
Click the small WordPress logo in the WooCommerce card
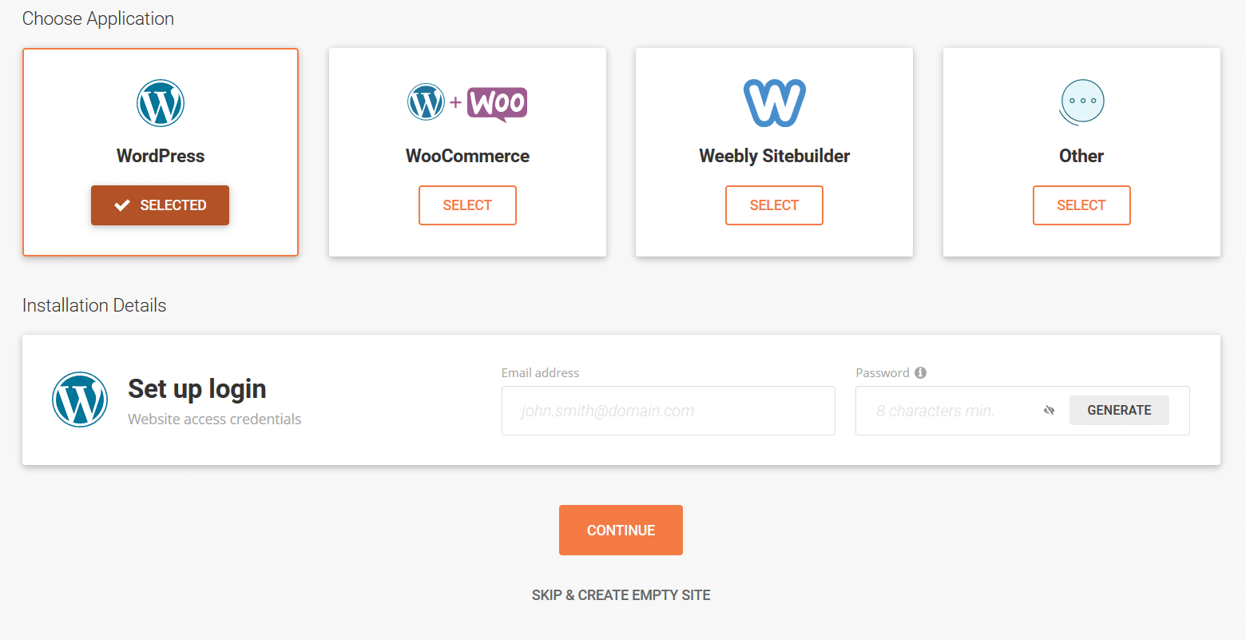coord(426,102)
